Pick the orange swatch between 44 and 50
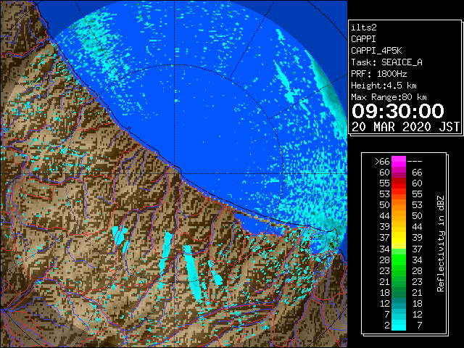464x348 pixels. [x=399, y=216]
